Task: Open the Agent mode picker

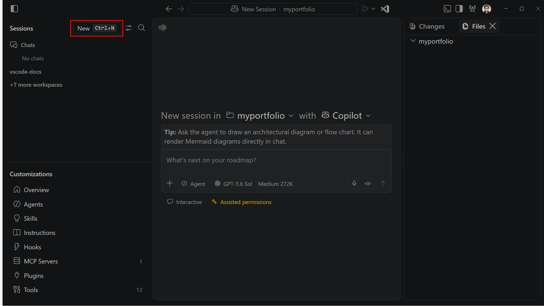Action: 193,184
